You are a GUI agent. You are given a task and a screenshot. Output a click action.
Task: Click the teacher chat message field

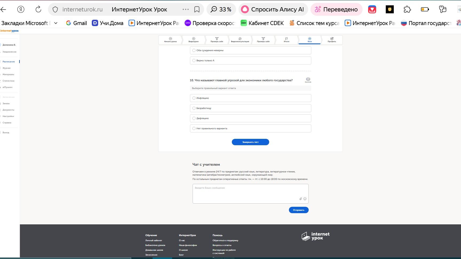[251, 194]
